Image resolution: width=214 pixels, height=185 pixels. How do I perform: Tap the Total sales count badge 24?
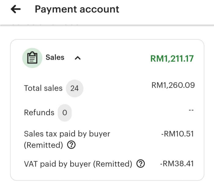pyautogui.click(x=74, y=88)
